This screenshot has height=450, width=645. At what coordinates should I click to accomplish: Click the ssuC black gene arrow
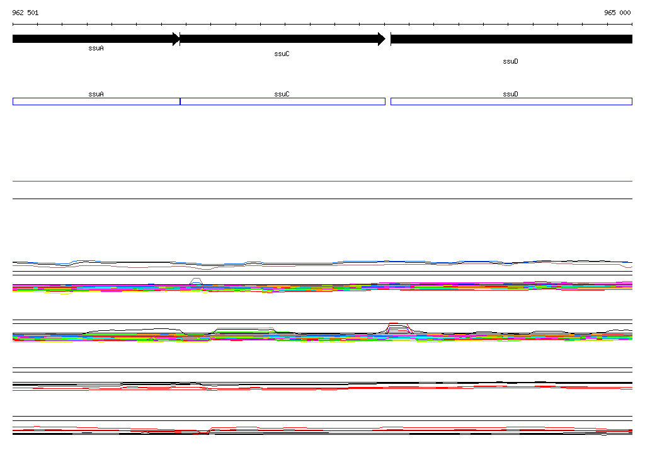pos(283,39)
